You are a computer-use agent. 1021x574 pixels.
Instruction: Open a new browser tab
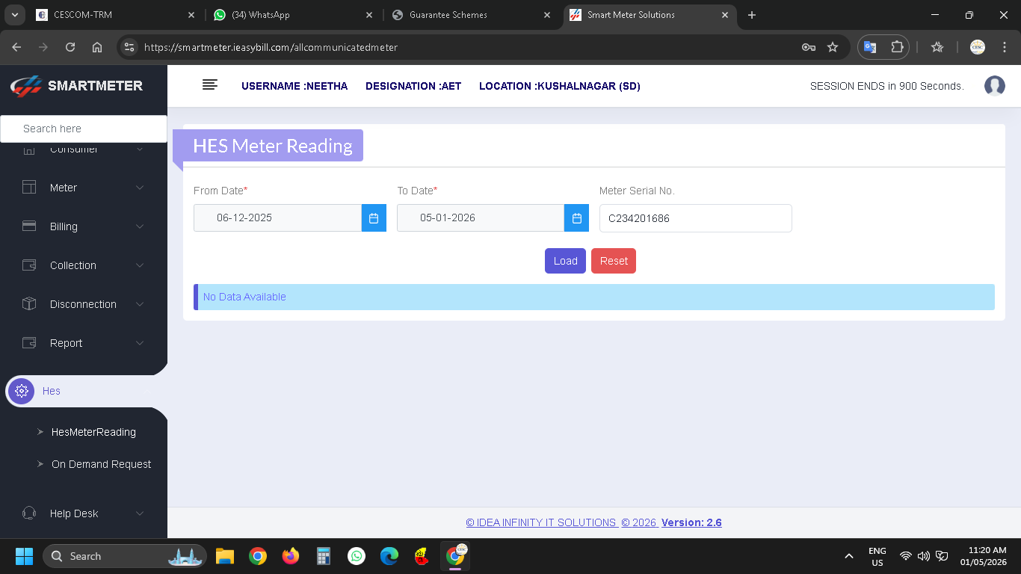(752, 15)
